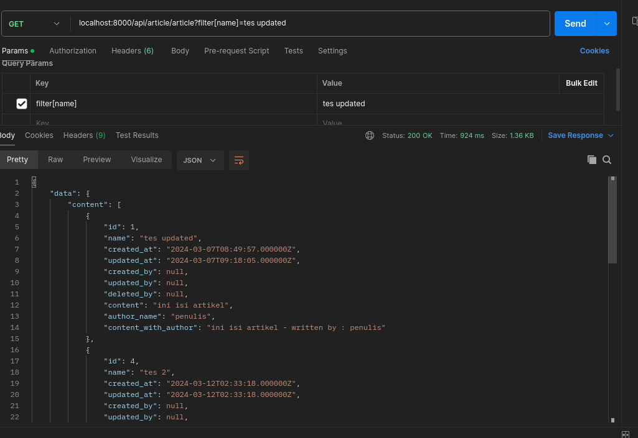
Task: Switch to the Authorization tab
Action: tap(73, 51)
